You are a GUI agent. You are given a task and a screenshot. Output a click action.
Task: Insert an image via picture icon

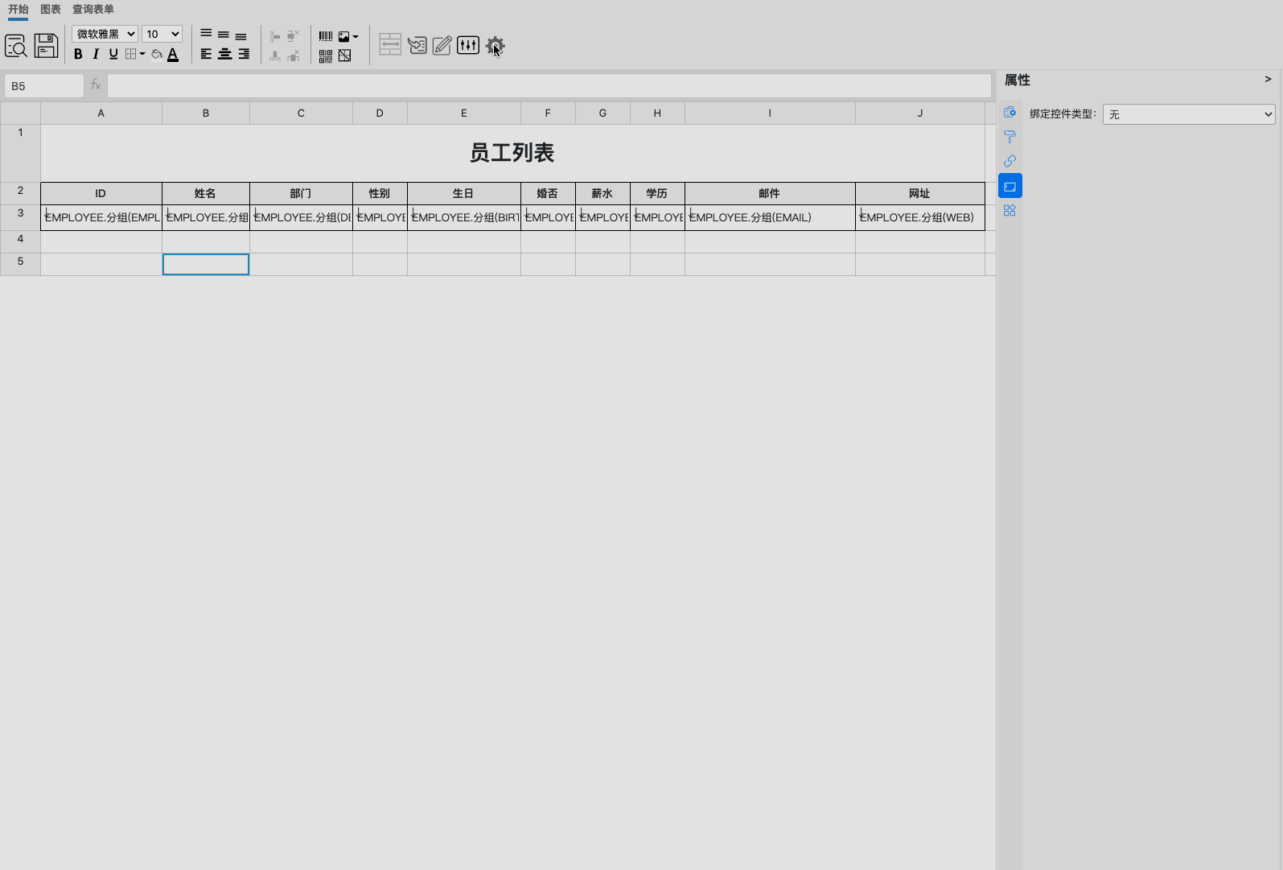click(344, 36)
